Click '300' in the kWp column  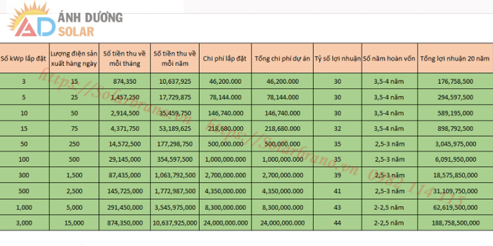(25, 175)
